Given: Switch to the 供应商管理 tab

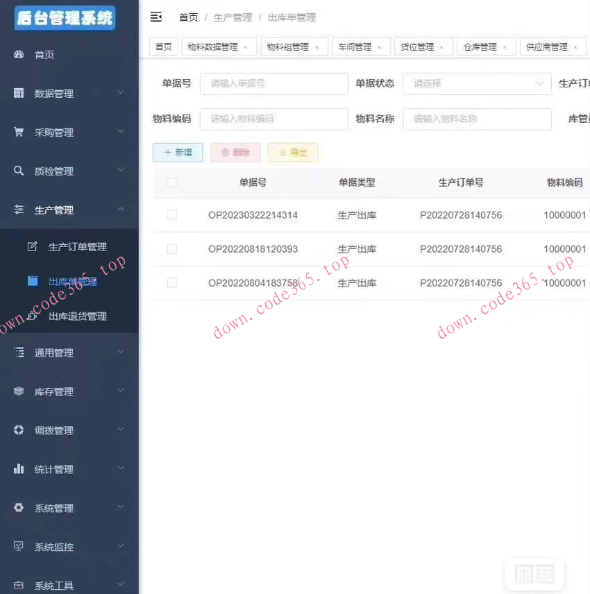Looking at the screenshot, I should pyautogui.click(x=549, y=46).
